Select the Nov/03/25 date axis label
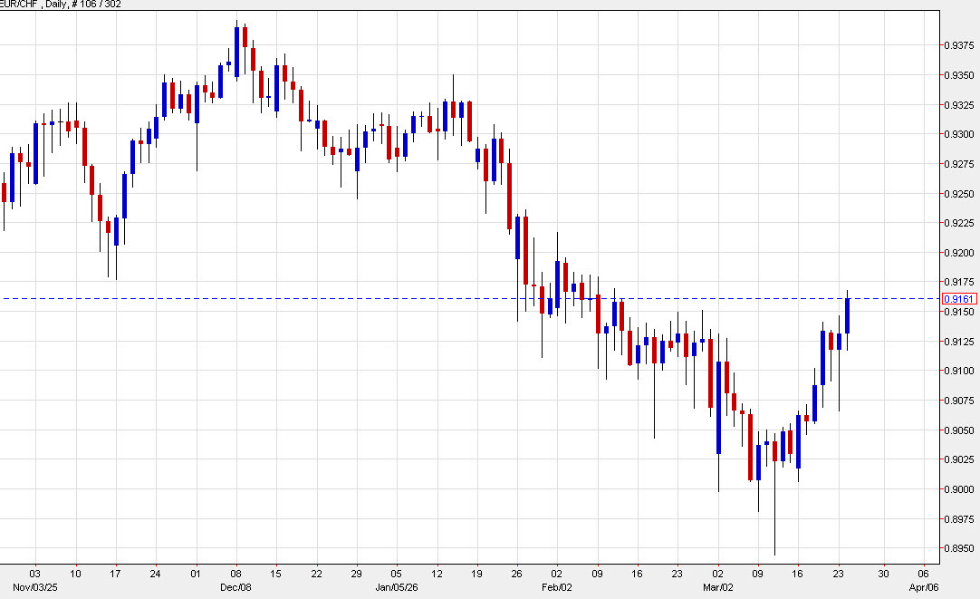 tap(34, 586)
